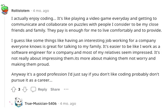
Task: Expand the collapsed True-Musician-5406 reply
Action: pos(11,103)
